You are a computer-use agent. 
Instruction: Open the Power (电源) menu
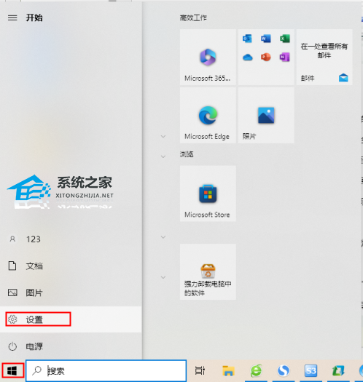(71, 346)
